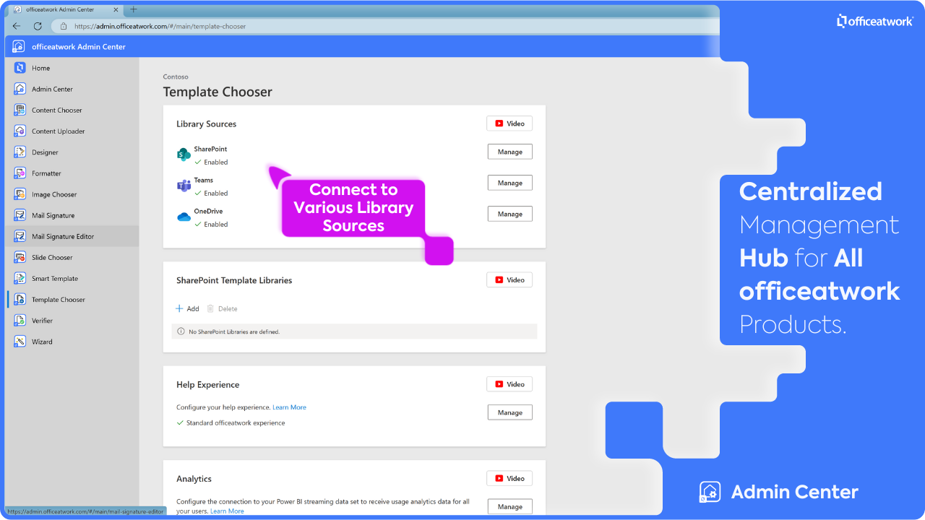Open the Content Uploader icon
The image size is (925, 520).
(20, 131)
